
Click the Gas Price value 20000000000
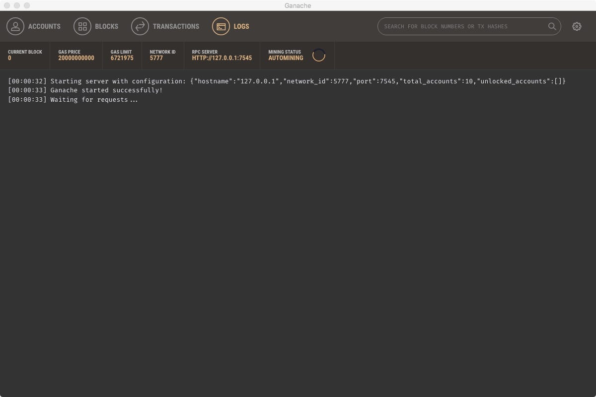tap(76, 58)
